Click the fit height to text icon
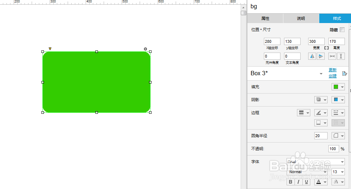Screen dimensions: 351x189 pos(341,56)
